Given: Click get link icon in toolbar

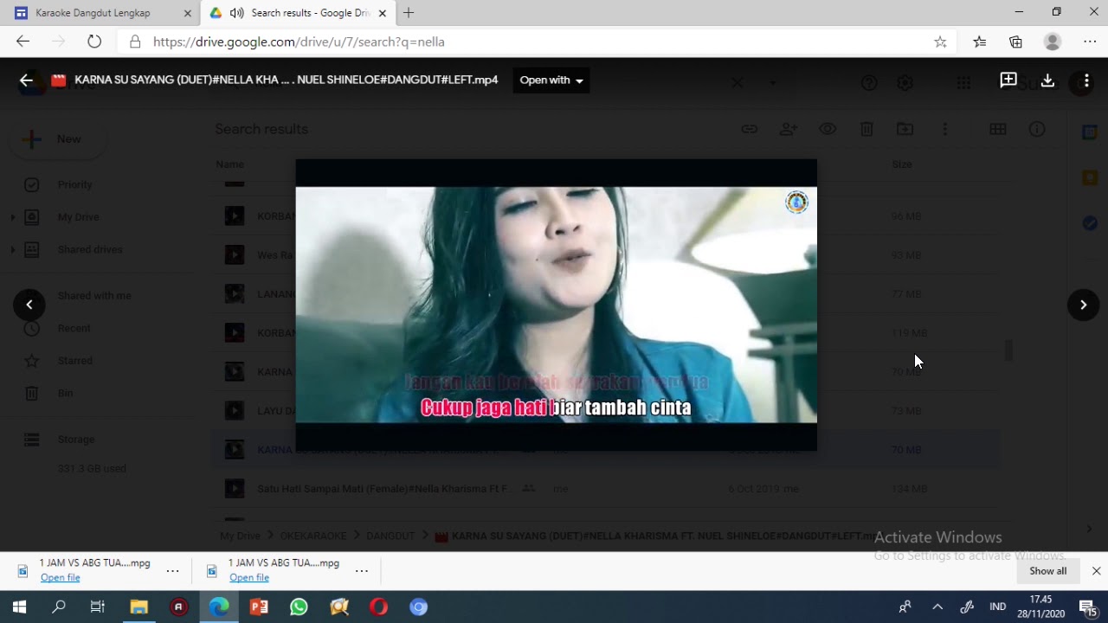Looking at the screenshot, I should (750, 129).
